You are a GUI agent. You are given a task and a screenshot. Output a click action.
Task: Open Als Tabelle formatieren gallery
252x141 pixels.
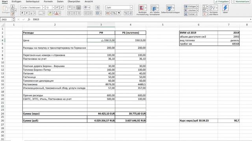[155, 10]
